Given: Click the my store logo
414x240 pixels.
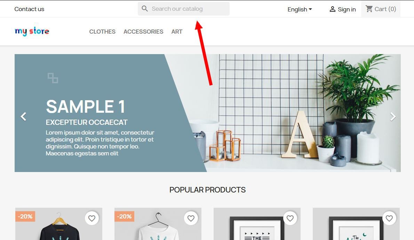Looking at the screenshot, I should click(32, 31).
